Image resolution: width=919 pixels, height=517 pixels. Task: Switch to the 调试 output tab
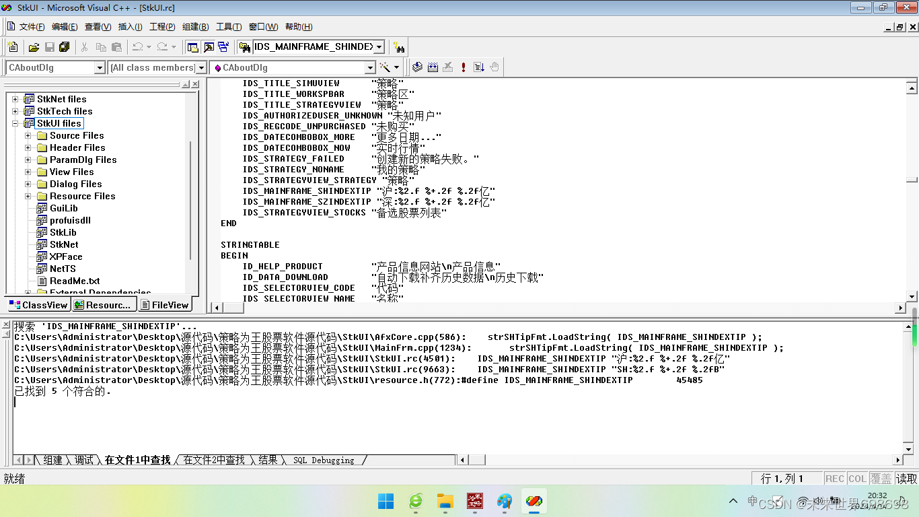point(84,460)
